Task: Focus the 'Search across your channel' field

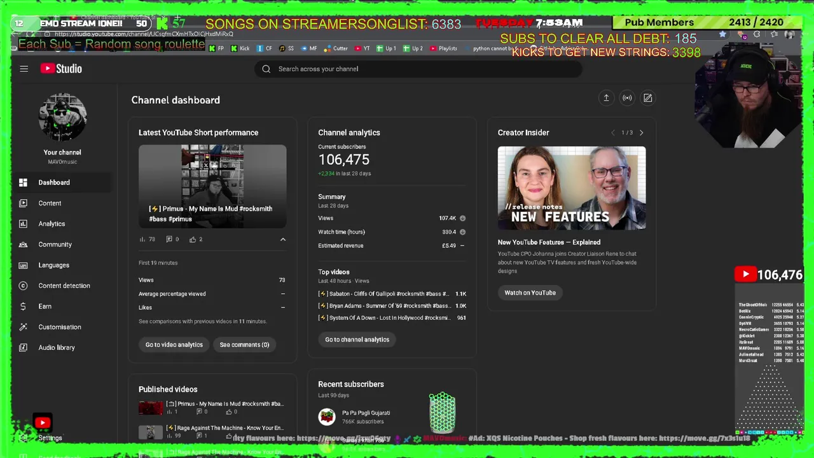Action: tap(418, 69)
